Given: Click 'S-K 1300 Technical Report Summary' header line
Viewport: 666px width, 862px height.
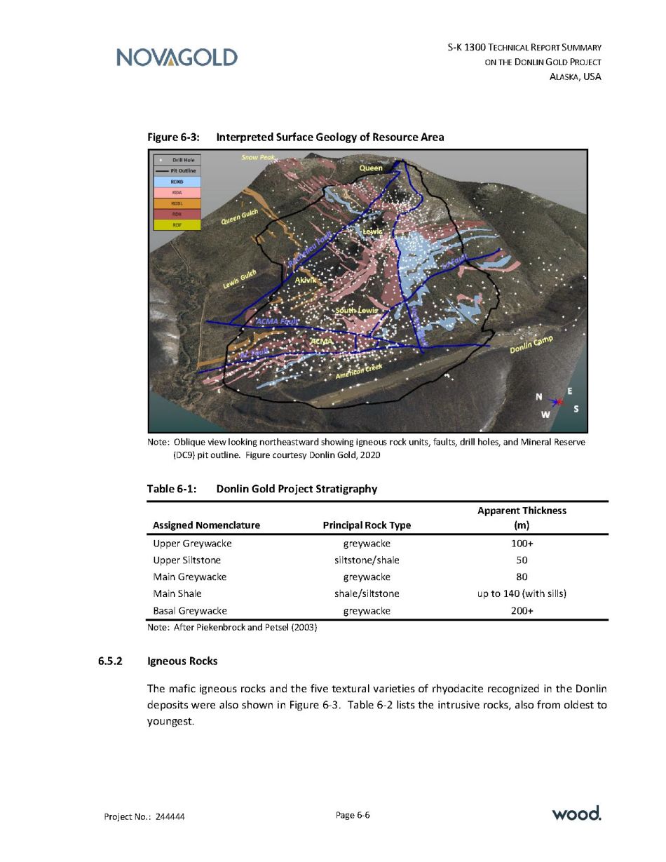Looking at the screenshot, I should [524, 48].
